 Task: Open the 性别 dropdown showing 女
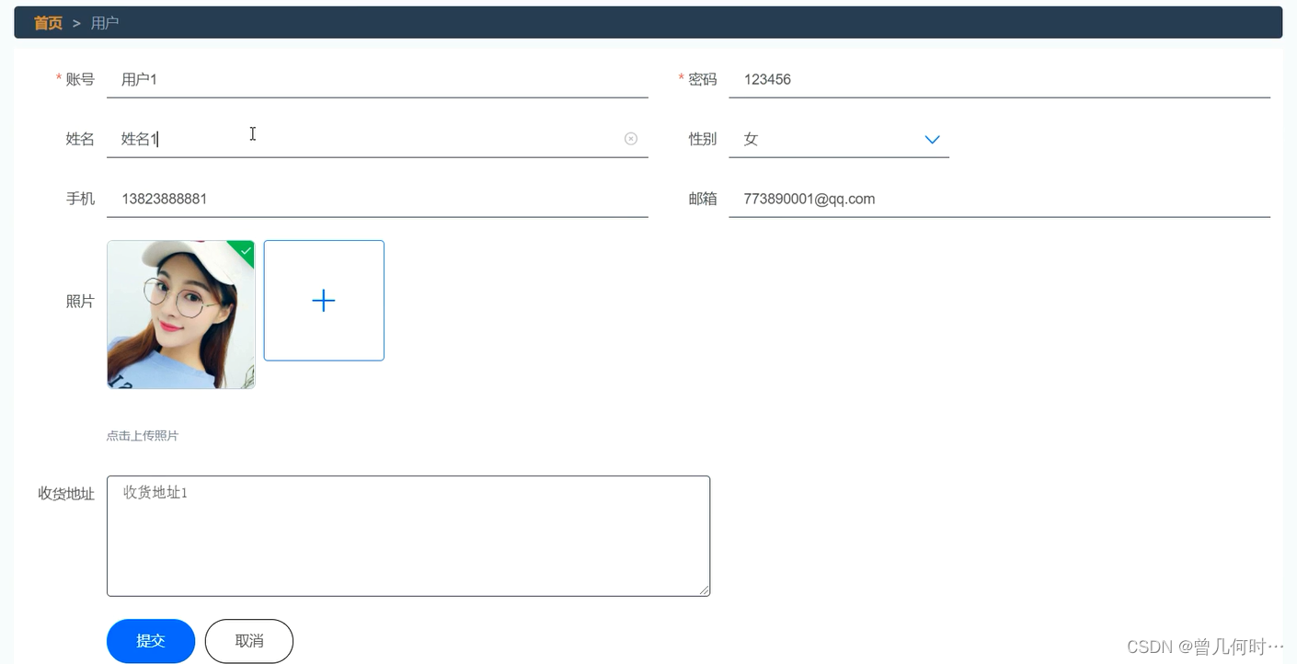(x=839, y=139)
